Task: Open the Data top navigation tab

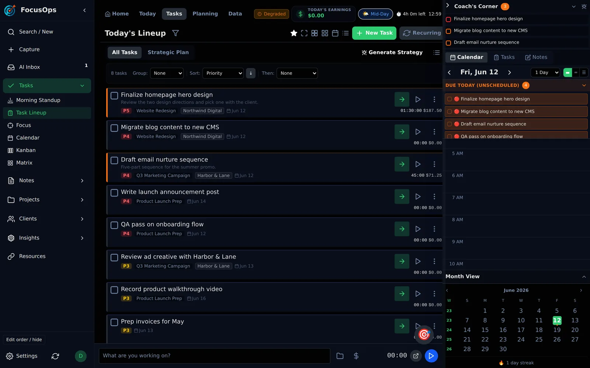Action: click(235, 14)
